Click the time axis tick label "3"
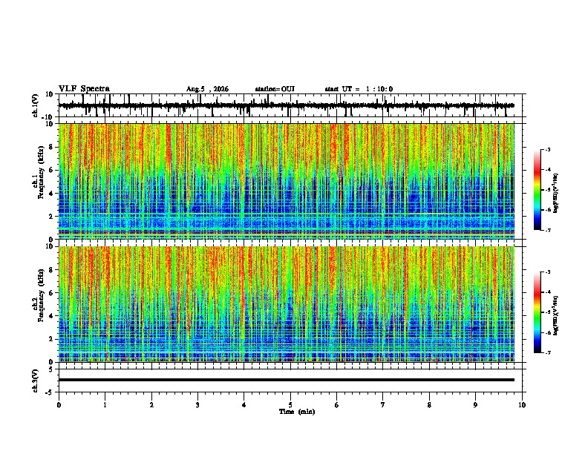 click(197, 405)
